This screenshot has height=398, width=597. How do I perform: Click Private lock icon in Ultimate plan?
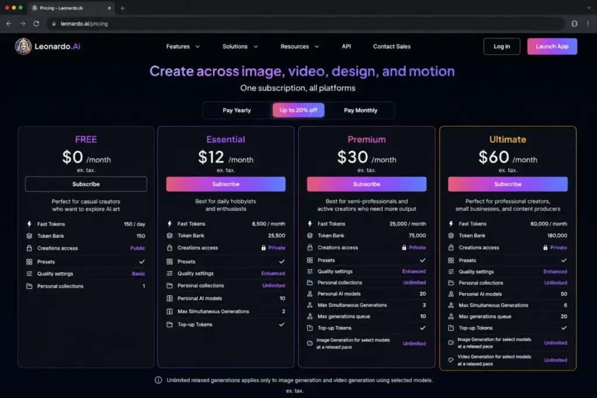545,247
